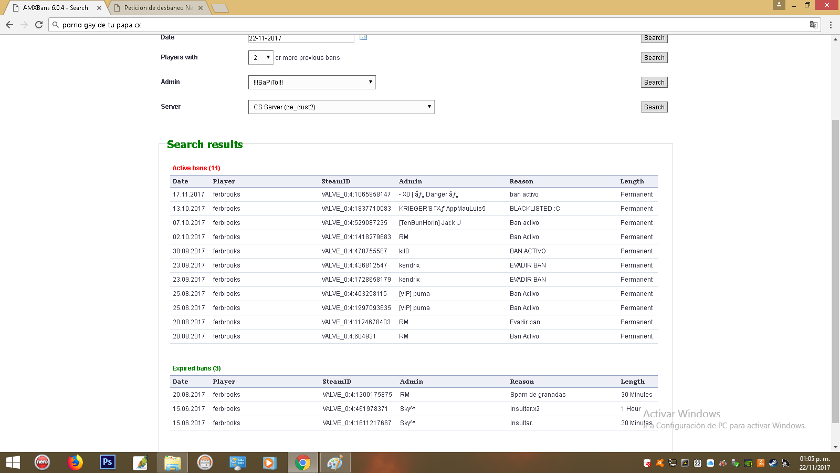Image resolution: width=840 pixels, height=473 pixels.
Task: Click SteamID column header in Active bans
Action: [335, 181]
